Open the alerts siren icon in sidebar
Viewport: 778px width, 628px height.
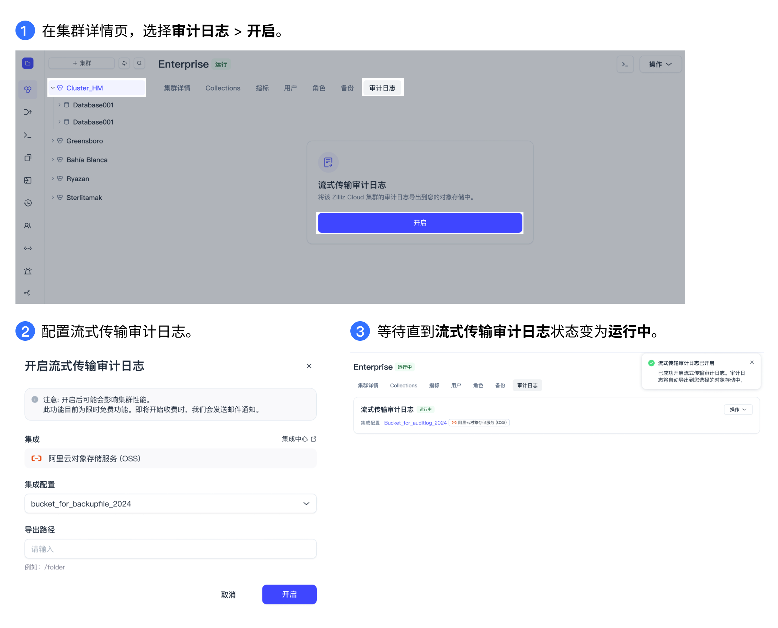coord(28,271)
